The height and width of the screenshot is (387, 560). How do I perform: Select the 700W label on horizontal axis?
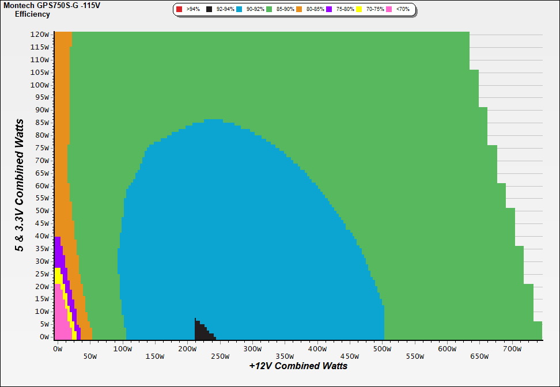click(512, 349)
